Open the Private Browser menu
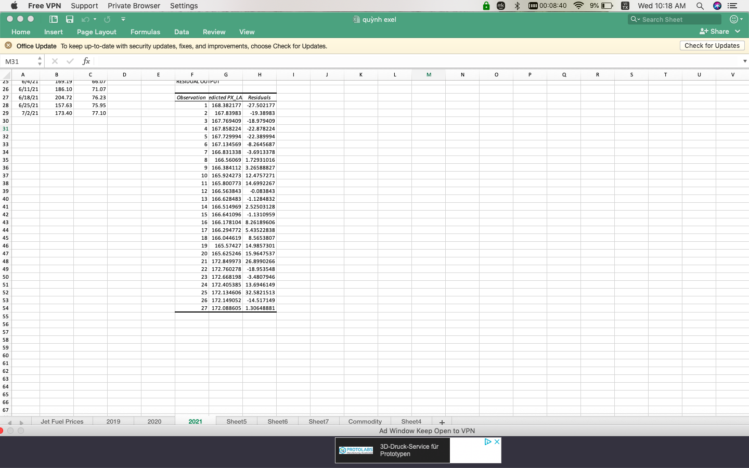 tap(134, 6)
